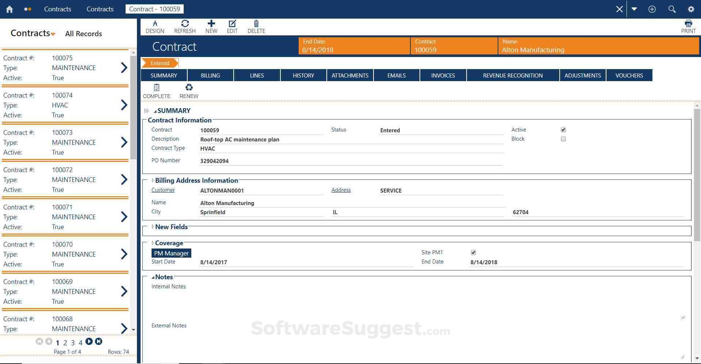This screenshot has width=701, height=364.
Task: Expand the Billing Address Information section
Action: 153,180
